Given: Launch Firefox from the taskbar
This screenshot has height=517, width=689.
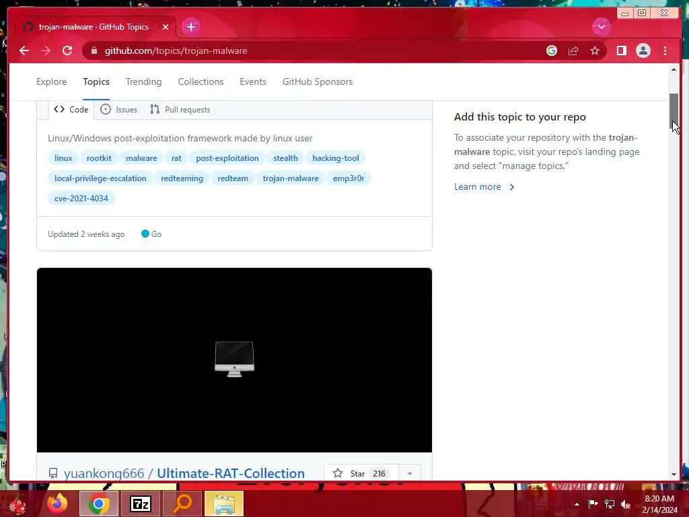Looking at the screenshot, I should pyautogui.click(x=57, y=504).
